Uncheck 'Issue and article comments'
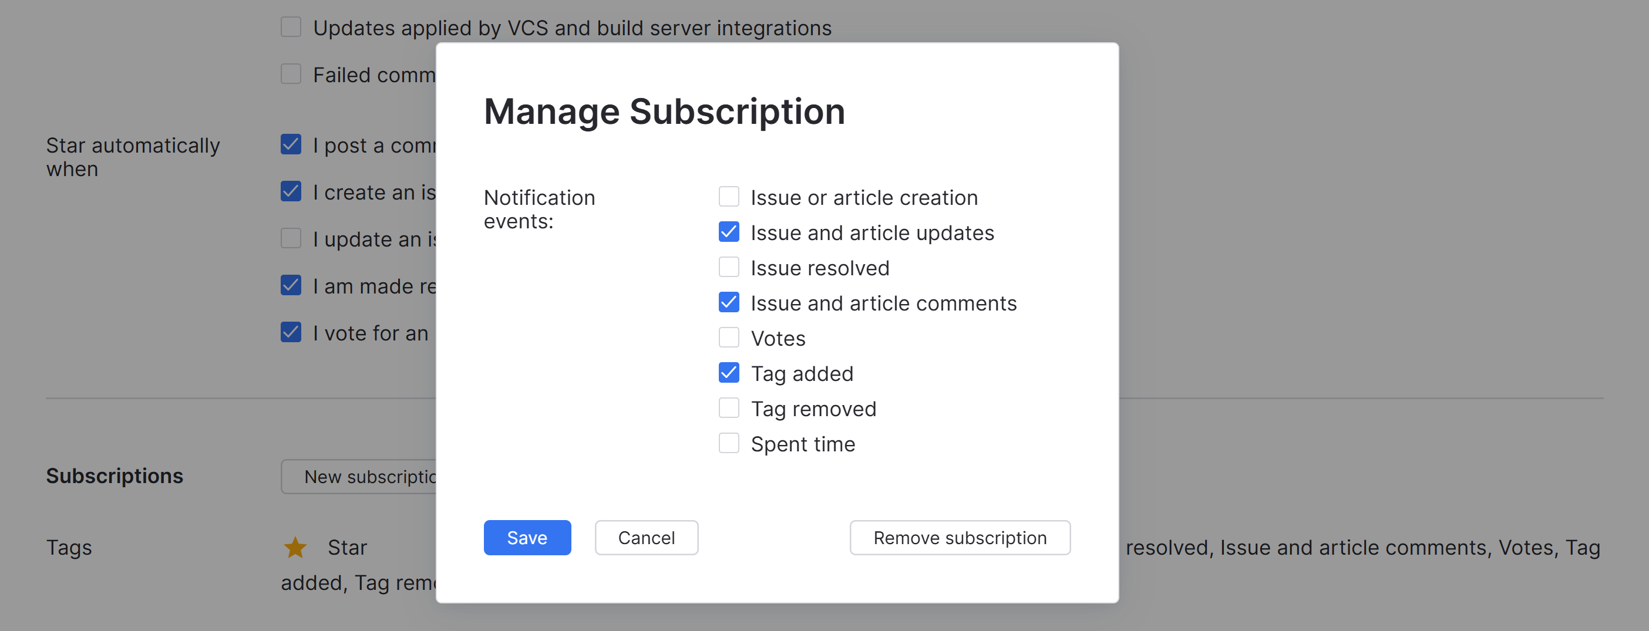This screenshot has width=1649, height=631. [728, 302]
